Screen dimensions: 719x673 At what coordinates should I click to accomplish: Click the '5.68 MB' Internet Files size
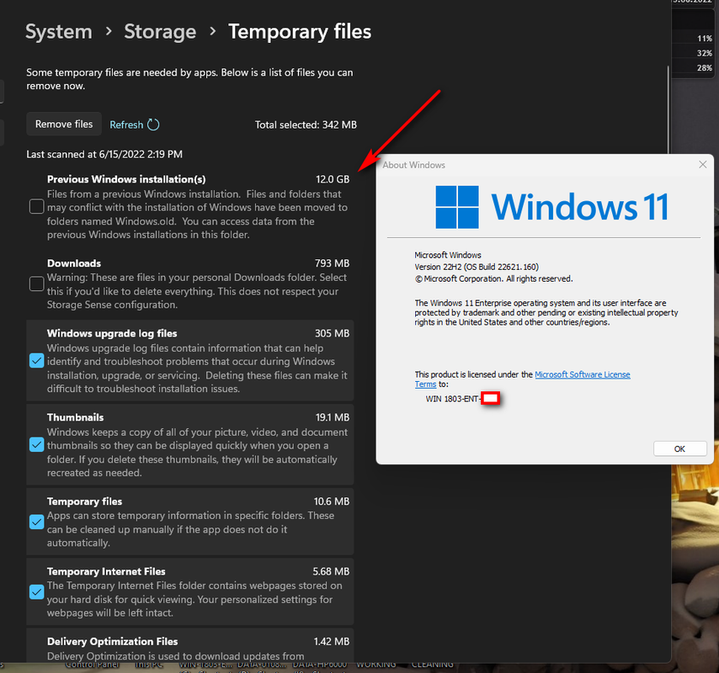click(x=331, y=572)
